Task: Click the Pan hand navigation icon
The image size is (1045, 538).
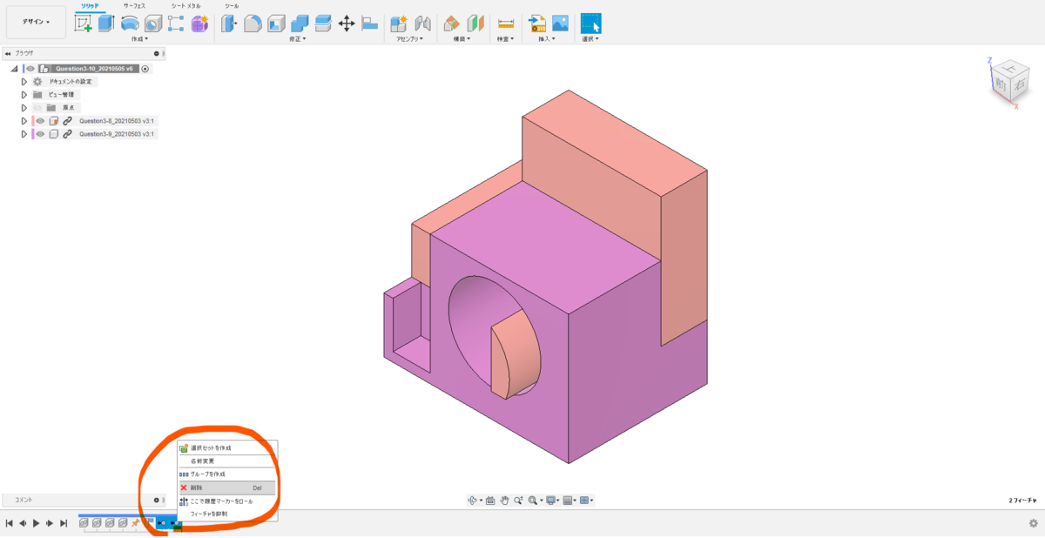Action: click(503, 501)
